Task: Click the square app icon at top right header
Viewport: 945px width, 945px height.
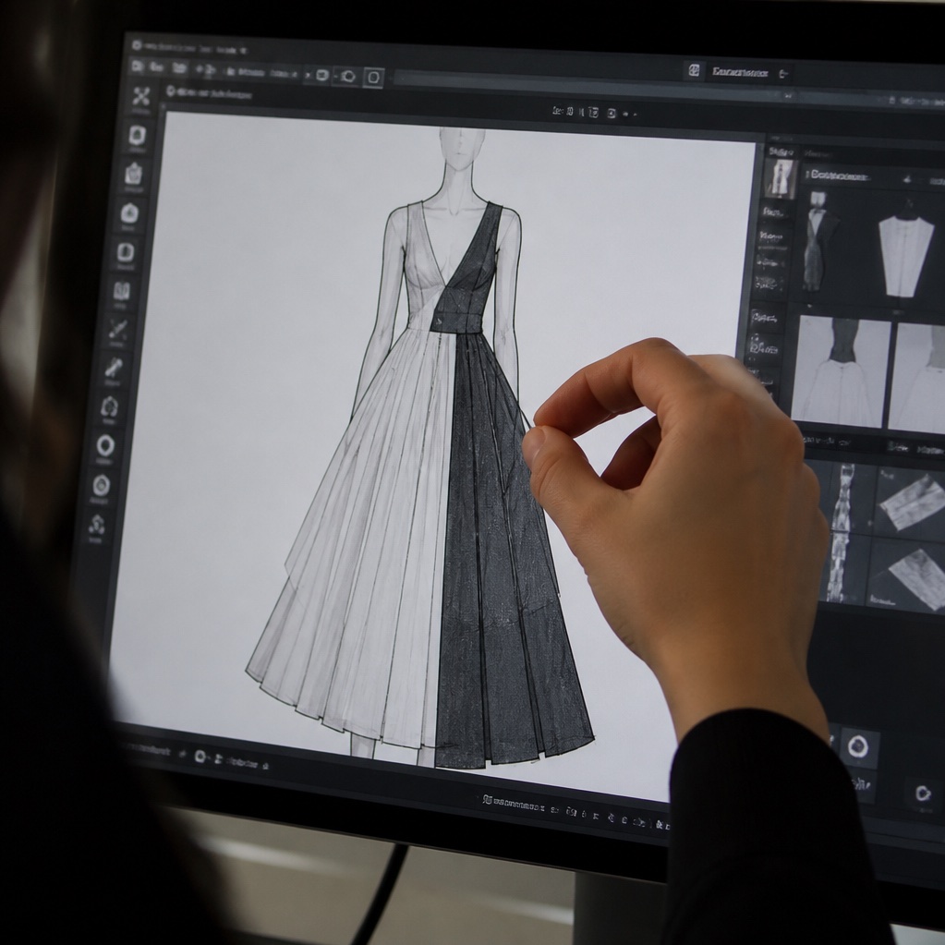Action: tap(694, 71)
